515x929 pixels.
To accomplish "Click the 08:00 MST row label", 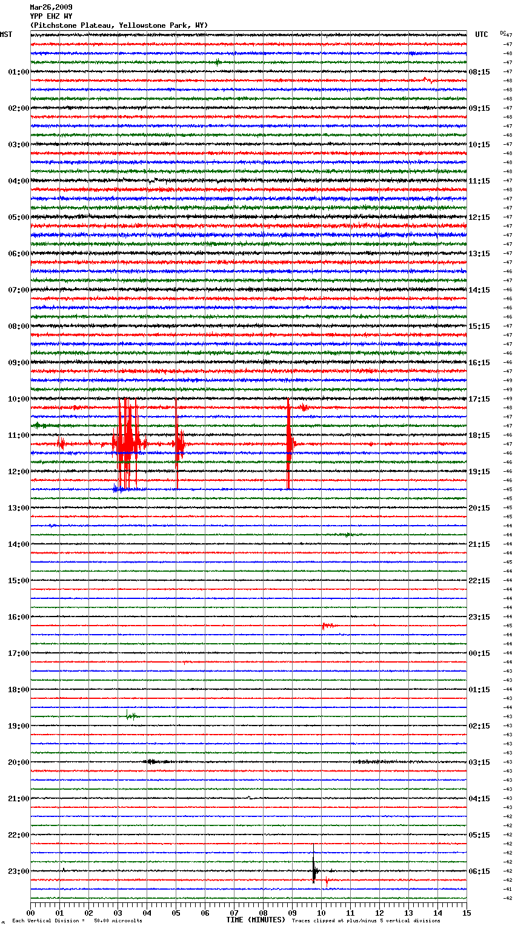I will click(19, 326).
